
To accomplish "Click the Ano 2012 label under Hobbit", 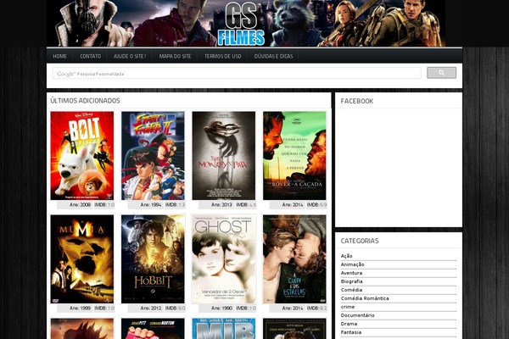I will click(151, 308).
